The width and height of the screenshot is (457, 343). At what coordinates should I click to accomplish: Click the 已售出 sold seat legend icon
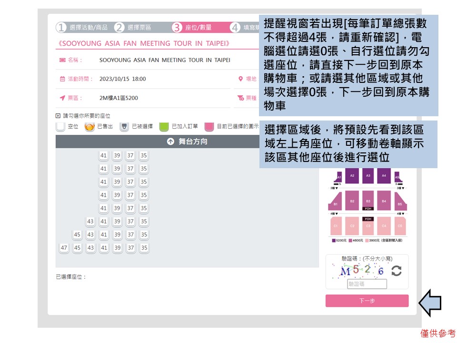point(89,127)
